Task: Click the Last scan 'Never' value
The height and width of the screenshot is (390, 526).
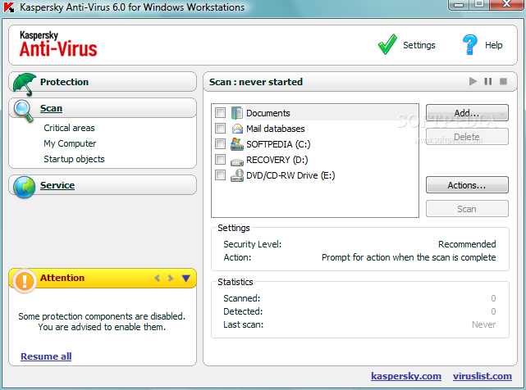Action: [x=483, y=324]
